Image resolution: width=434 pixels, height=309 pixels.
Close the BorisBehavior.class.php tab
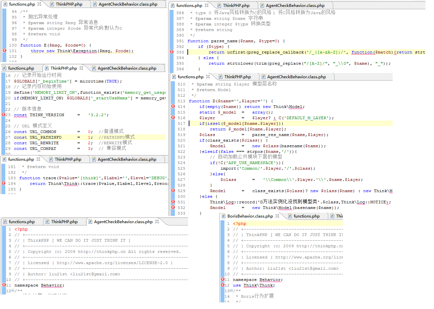pyautogui.click(x=277, y=216)
